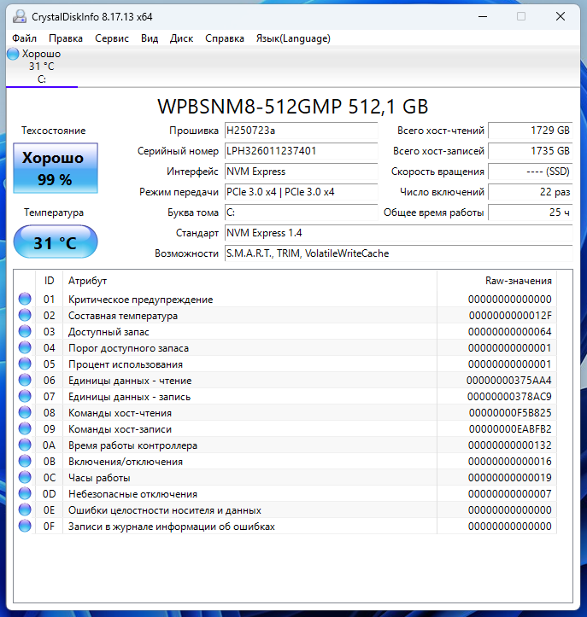Viewport: 587px width, 617px height.
Task: Click status orb for attribute 0E
Action: coord(25,509)
